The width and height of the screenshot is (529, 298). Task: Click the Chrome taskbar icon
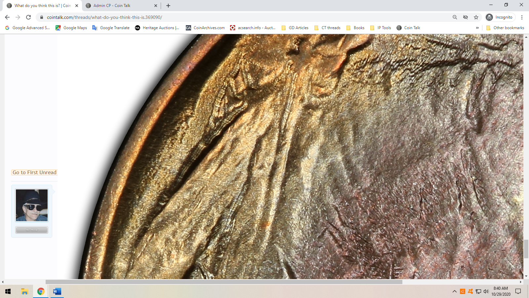click(x=41, y=291)
